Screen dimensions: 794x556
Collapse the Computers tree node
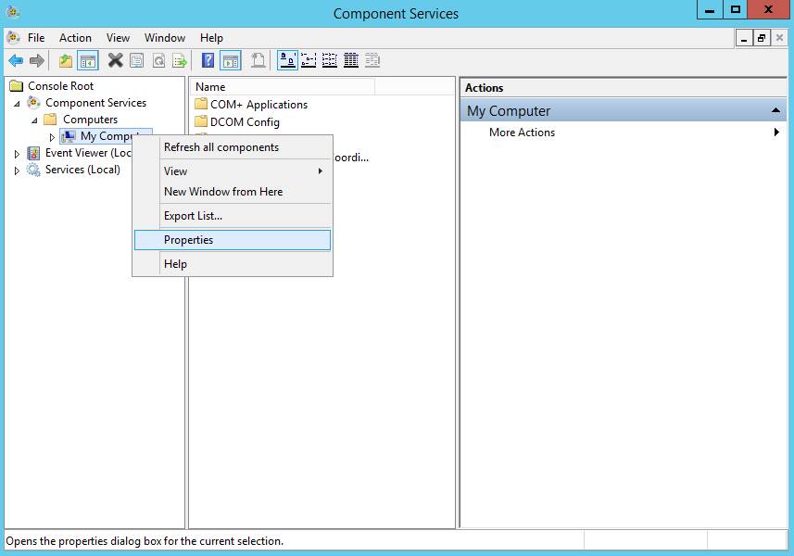(x=34, y=120)
